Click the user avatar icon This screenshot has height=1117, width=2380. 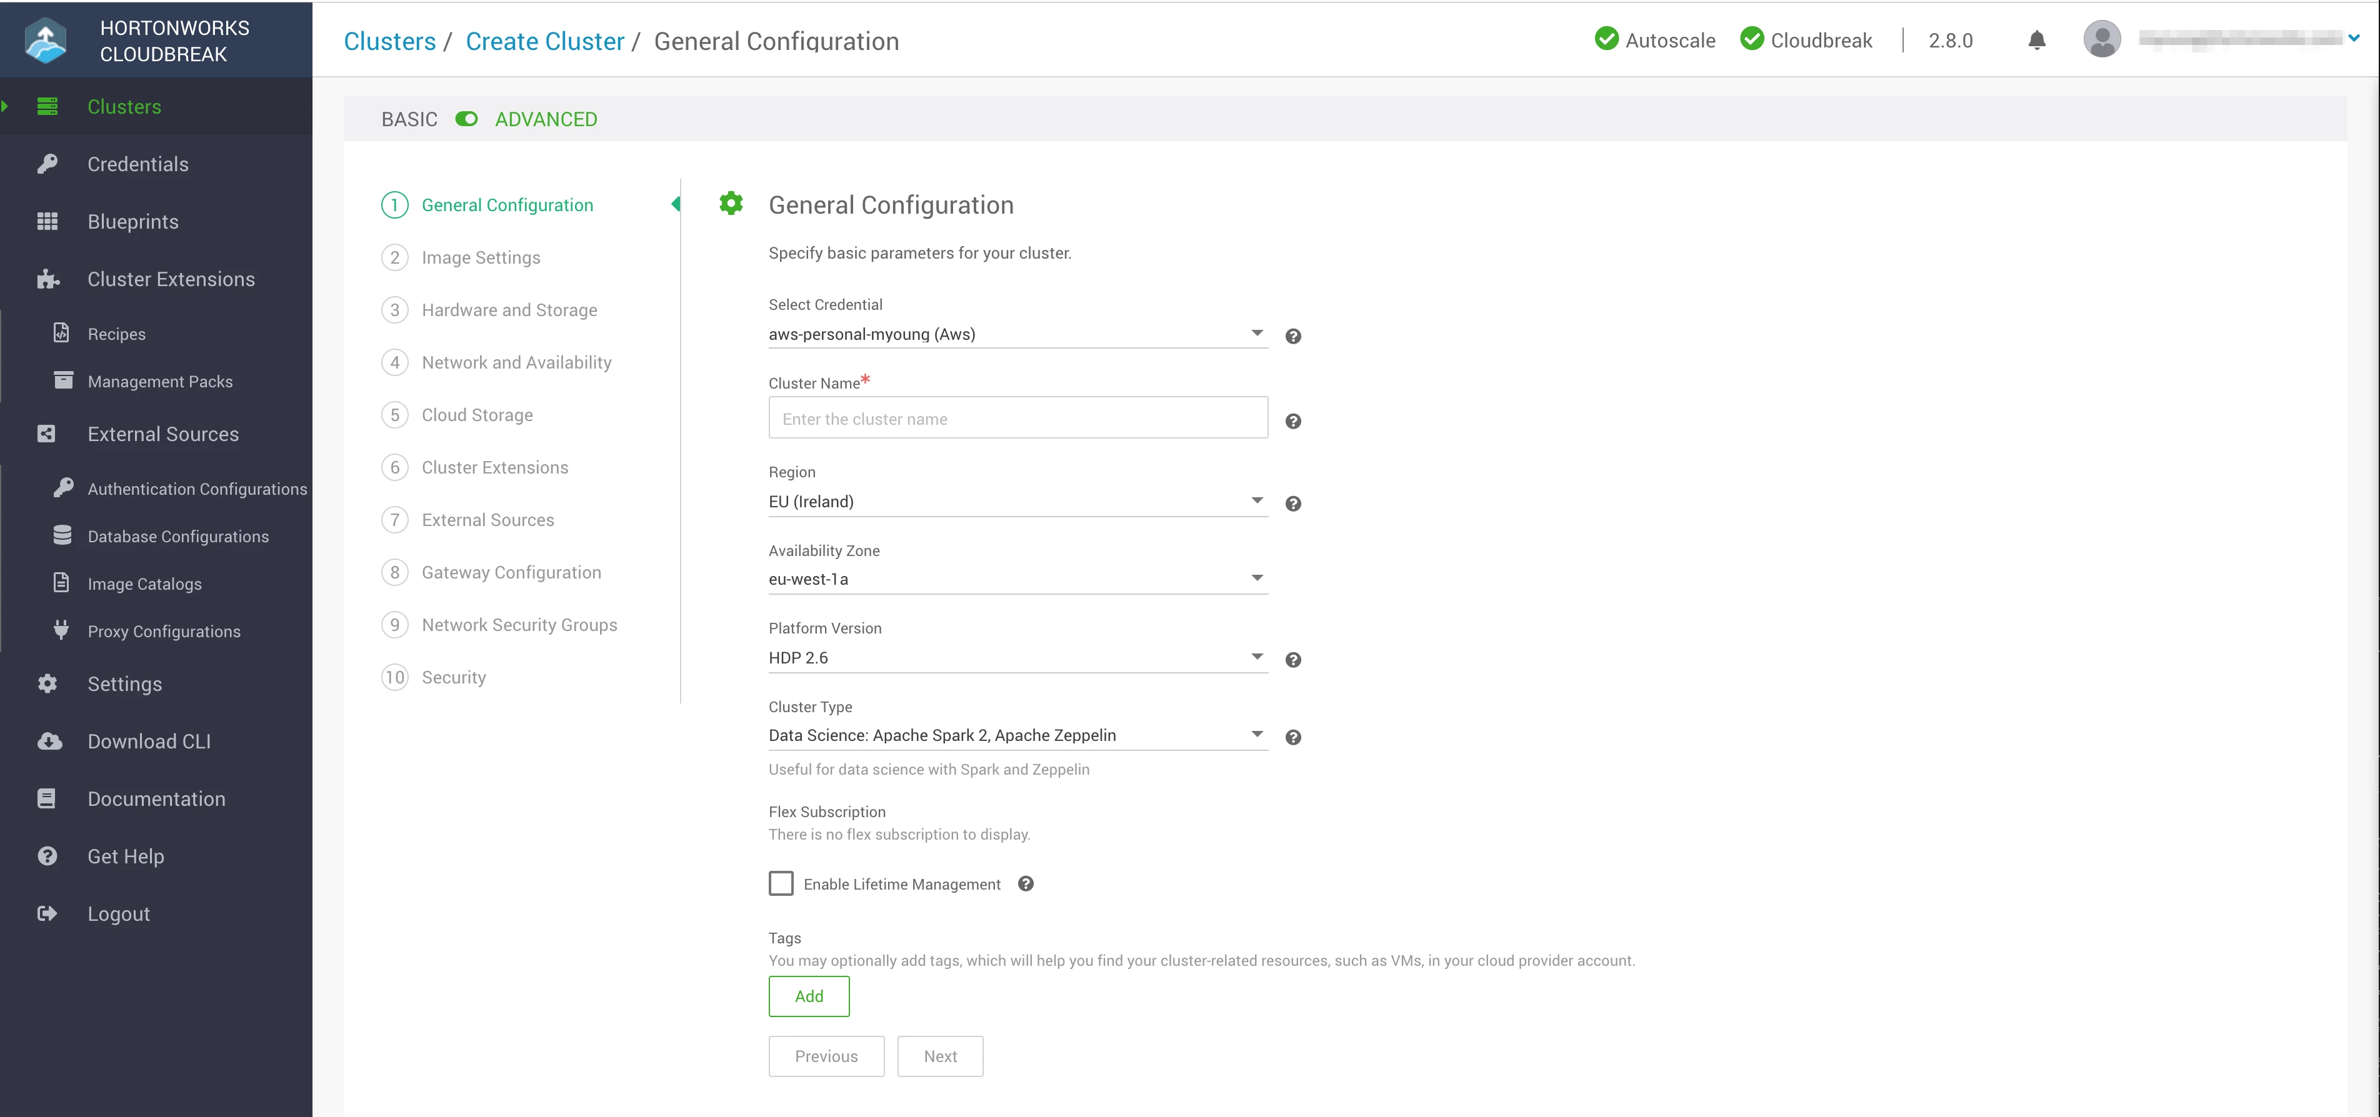(x=2102, y=40)
